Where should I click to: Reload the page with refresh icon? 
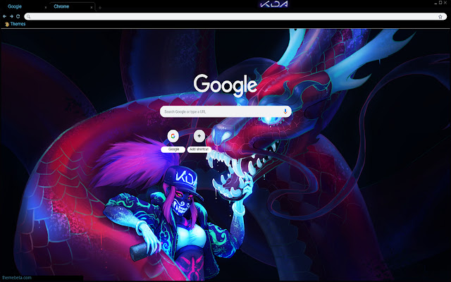click(18, 16)
